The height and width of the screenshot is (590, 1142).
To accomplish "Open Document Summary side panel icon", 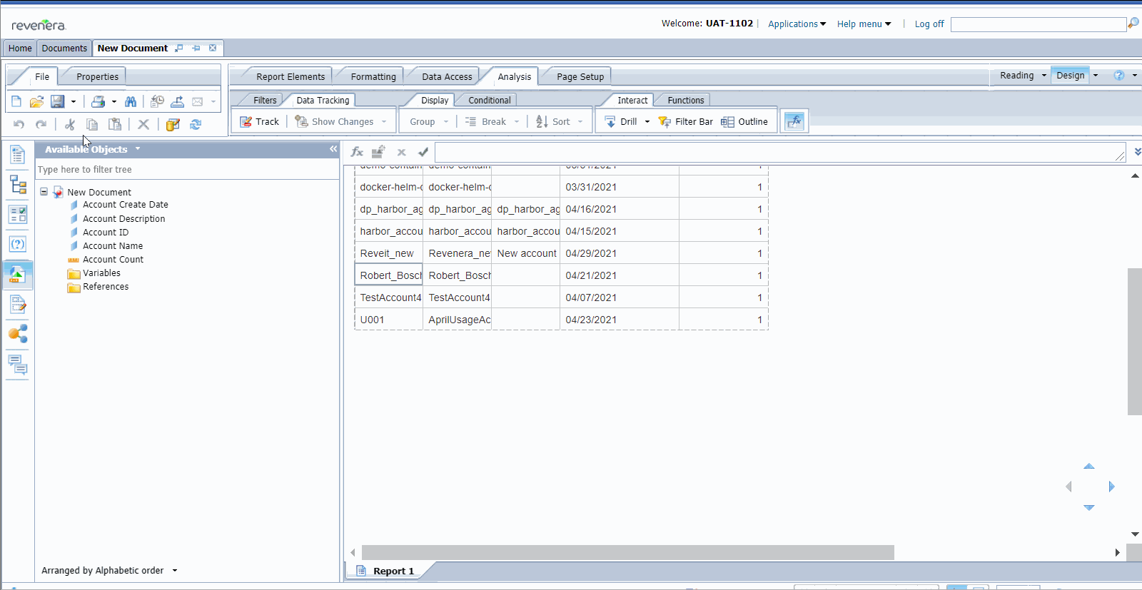I will click(x=18, y=154).
